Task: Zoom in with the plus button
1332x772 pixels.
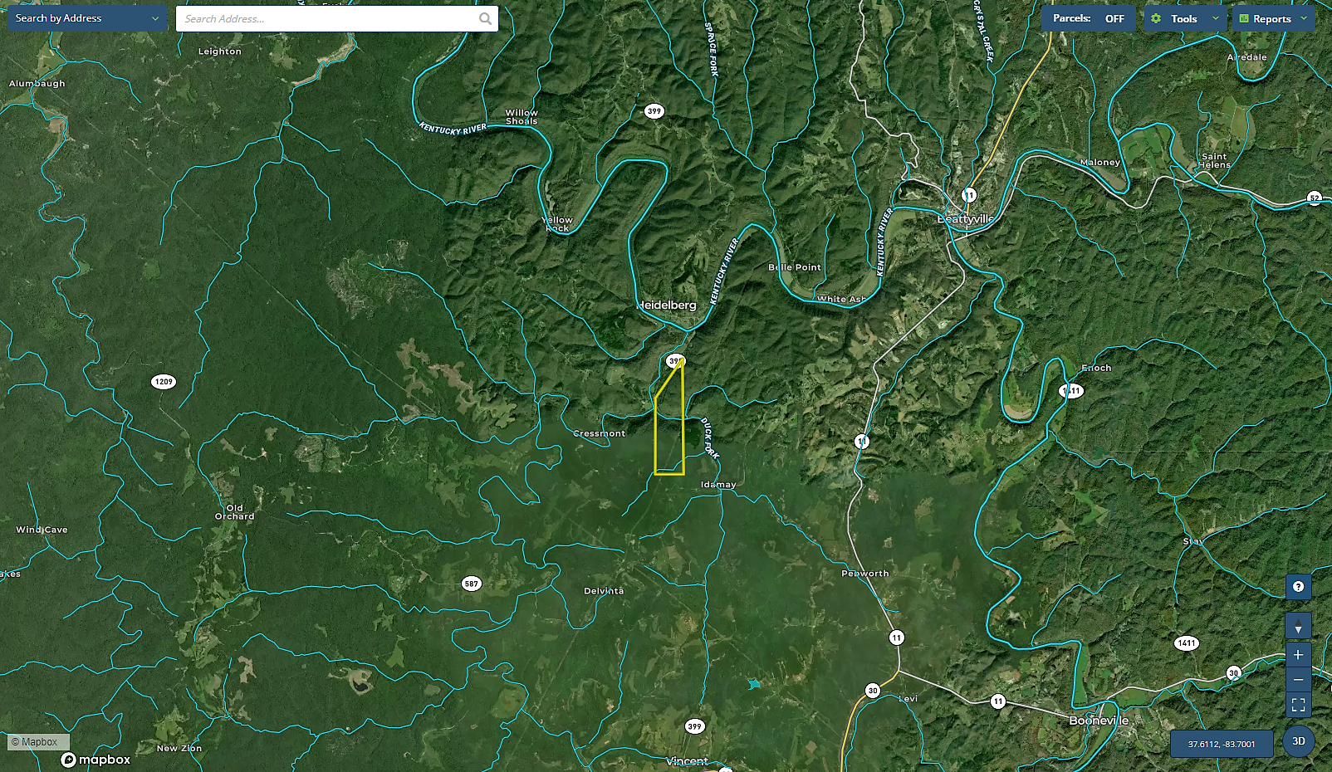Action: (x=1298, y=655)
